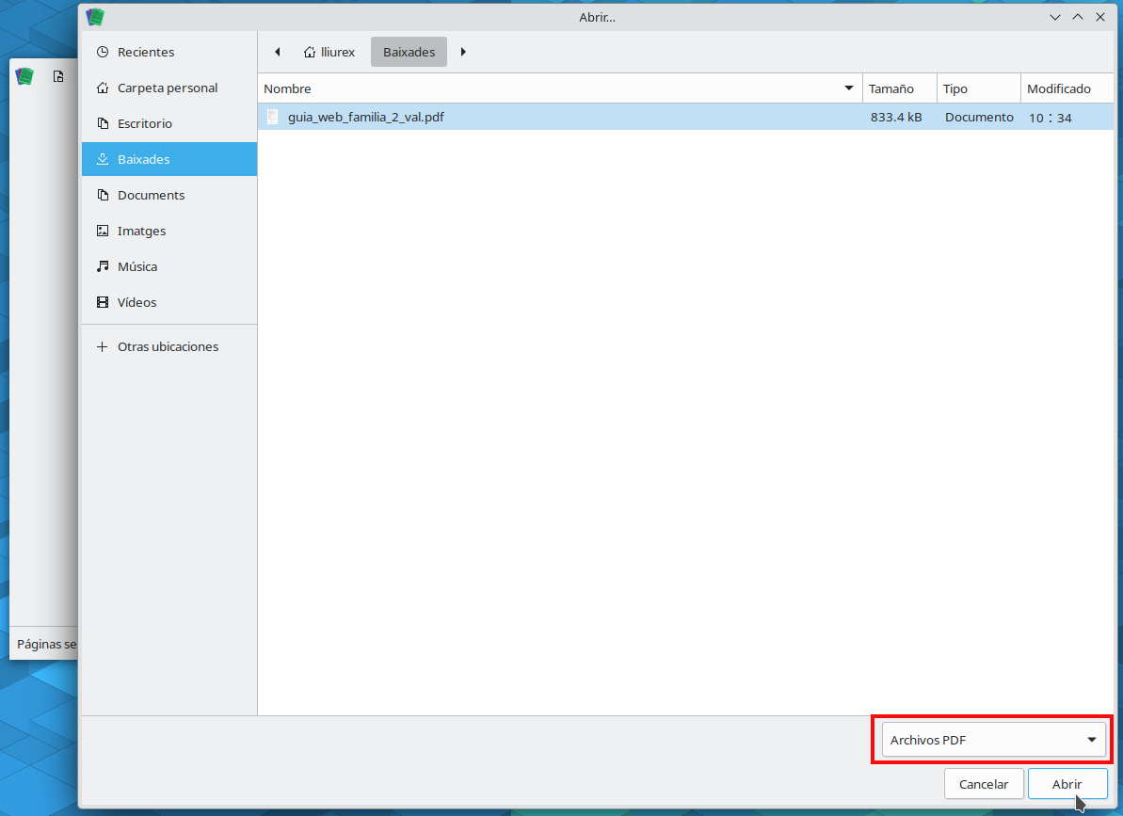Image resolution: width=1123 pixels, height=816 pixels.
Task: Open Imatges folder in sidebar
Action: point(169,231)
